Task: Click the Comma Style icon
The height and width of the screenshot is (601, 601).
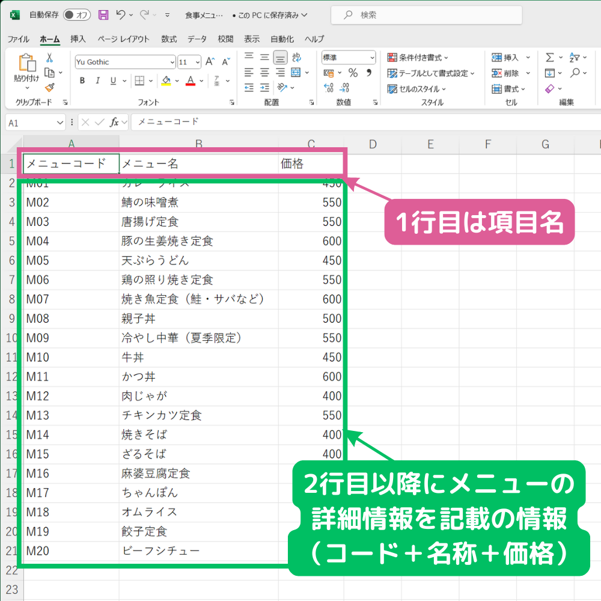Action: click(369, 73)
